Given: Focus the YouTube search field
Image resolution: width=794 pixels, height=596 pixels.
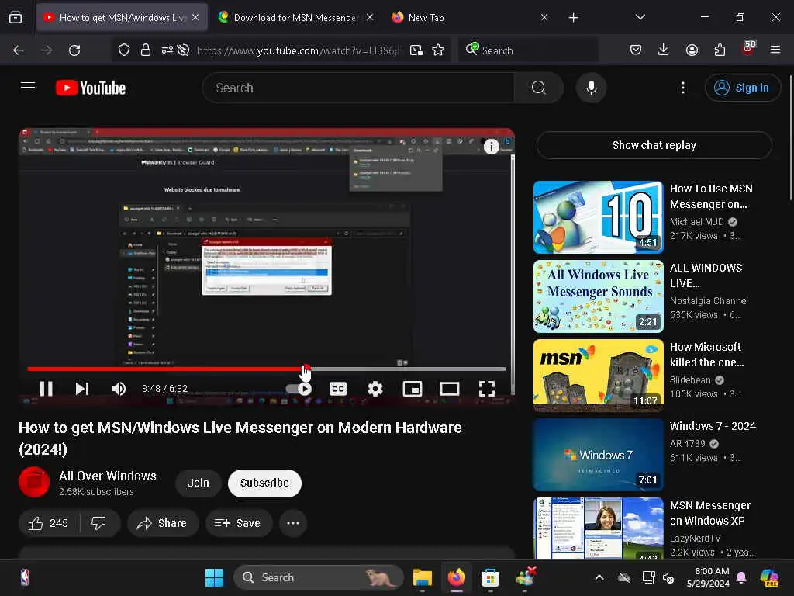Looking at the screenshot, I should point(358,88).
